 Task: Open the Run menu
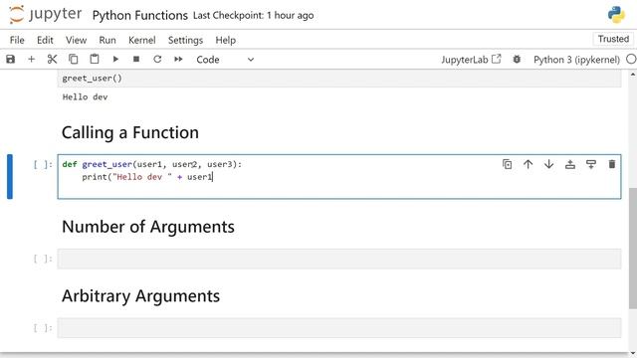pos(107,40)
